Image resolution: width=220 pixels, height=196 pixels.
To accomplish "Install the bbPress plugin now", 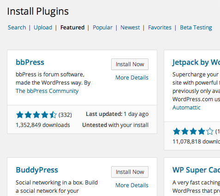I will point(130,64).
